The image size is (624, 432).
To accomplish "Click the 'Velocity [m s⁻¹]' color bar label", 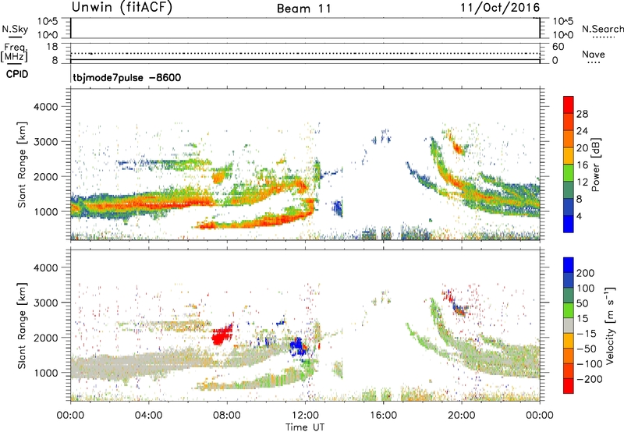I will click(x=609, y=325).
